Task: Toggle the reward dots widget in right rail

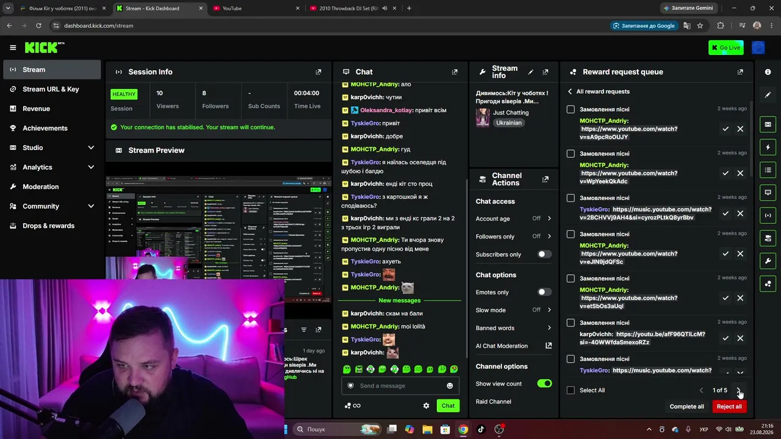Action: pos(768,284)
